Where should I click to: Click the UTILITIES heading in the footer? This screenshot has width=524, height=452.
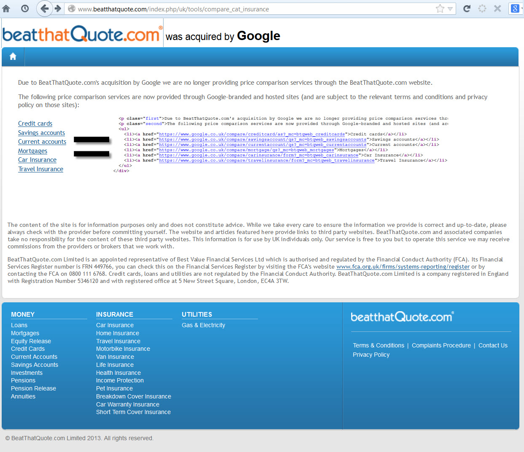pos(197,315)
